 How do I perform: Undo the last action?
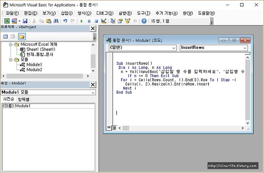(x=65, y=21)
